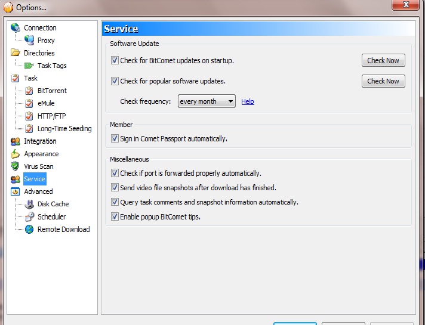
Task: Click the Scheduler clock icon
Action: click(x=29, y=216)
